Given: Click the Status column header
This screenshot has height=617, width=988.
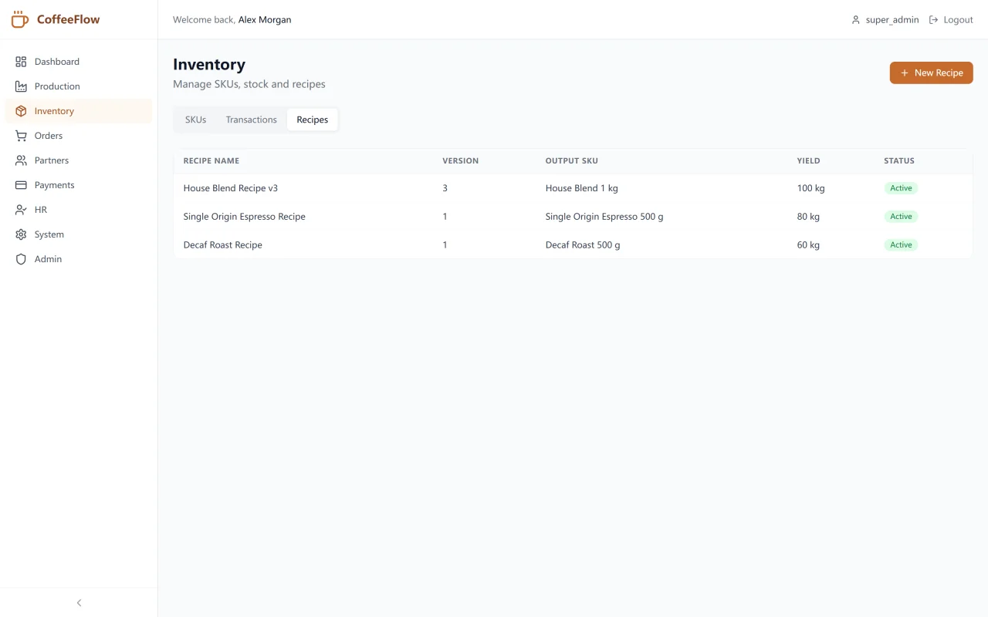Looking at the screenshot, I should coord(899,161).
